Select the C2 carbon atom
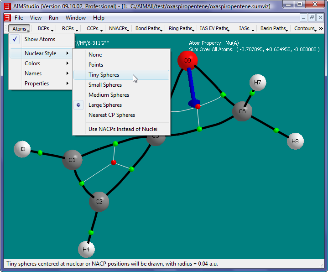This screenshot has width=328, height=272. (x=99, y=201)
